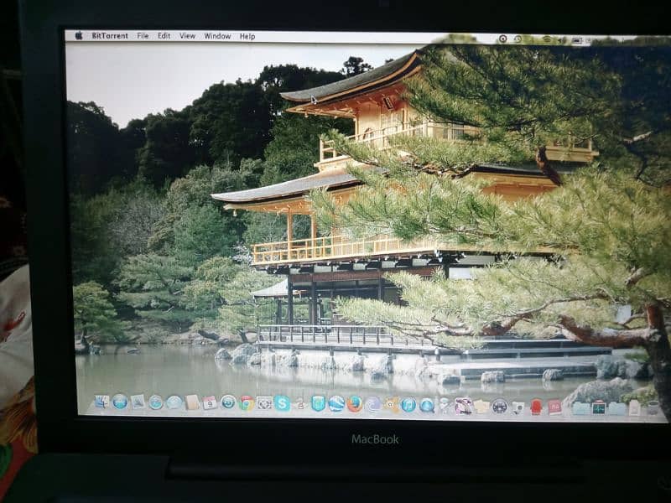
Task: Open the BitTorrent application menu
Action: pyautogui.click(x=110, y=36)
